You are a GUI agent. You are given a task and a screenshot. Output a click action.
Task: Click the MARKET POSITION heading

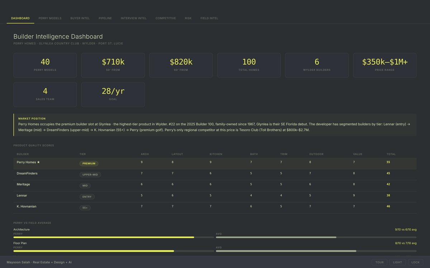pyautogui.click(x=32, y=119)
